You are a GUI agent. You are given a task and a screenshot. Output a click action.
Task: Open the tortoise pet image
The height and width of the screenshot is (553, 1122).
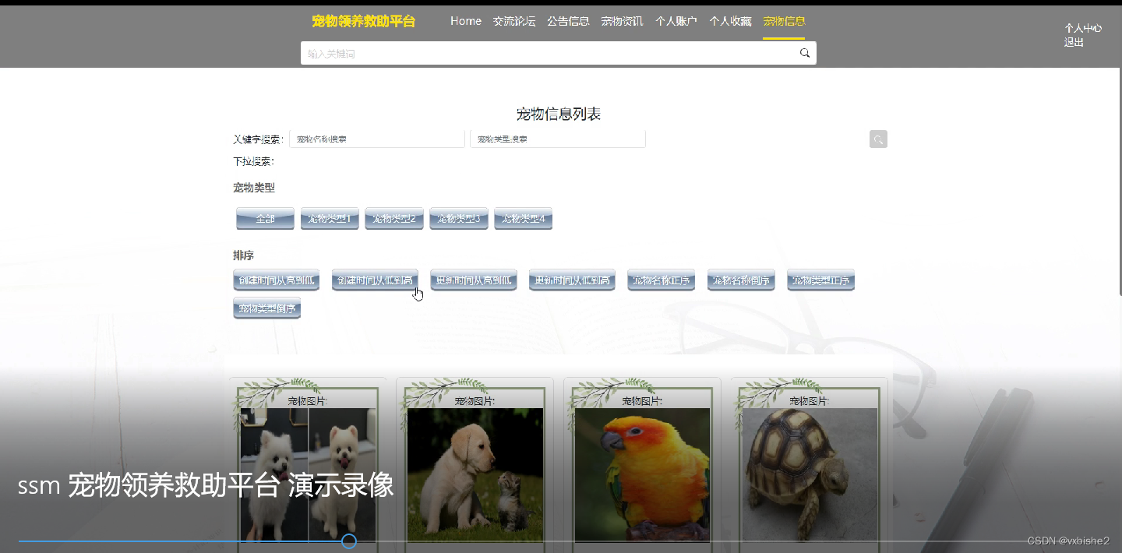coord(810,474)
